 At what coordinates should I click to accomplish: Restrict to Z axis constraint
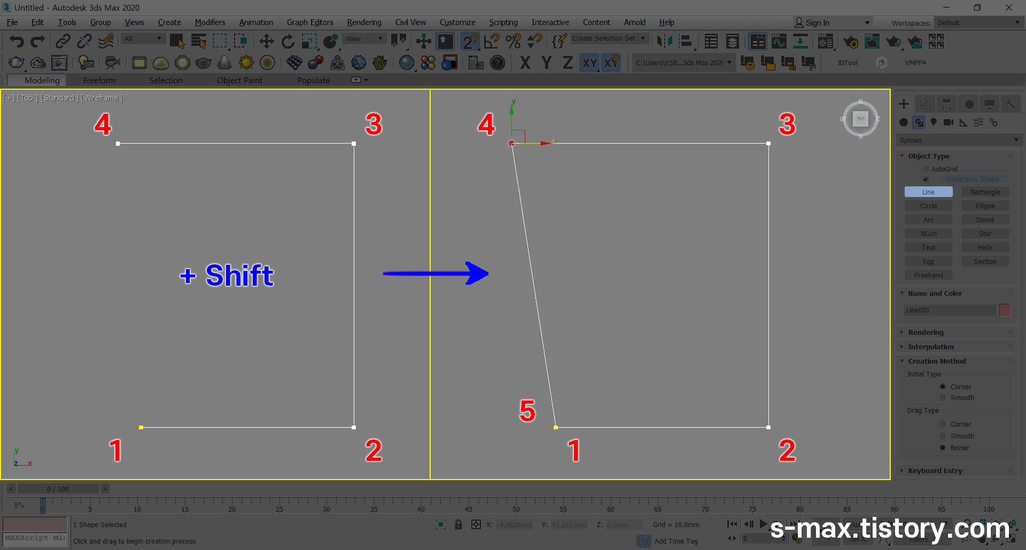tap(568, 63)
